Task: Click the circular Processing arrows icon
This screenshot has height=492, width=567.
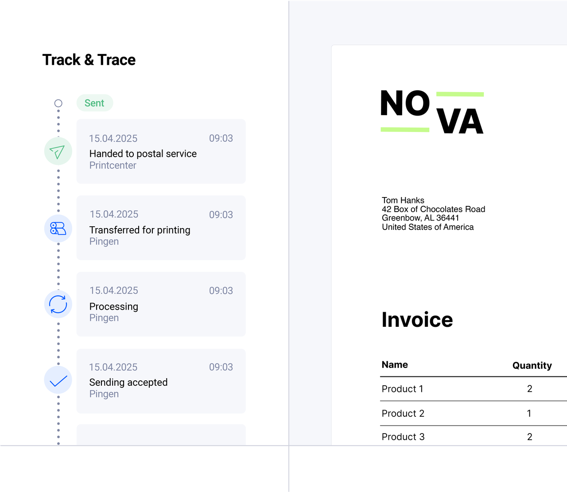Action: [x=58, y=304]
